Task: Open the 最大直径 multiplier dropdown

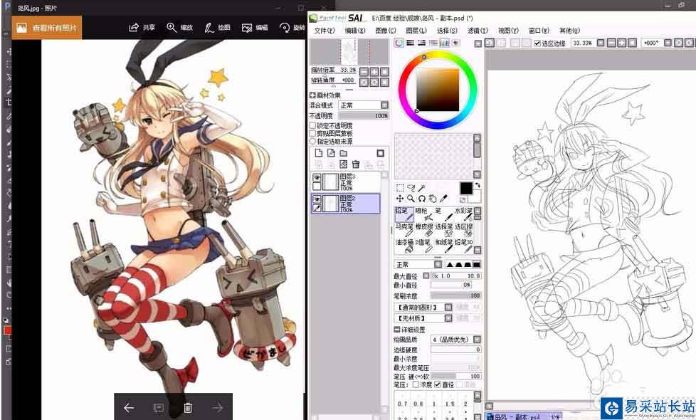Action: click(426, 275)
